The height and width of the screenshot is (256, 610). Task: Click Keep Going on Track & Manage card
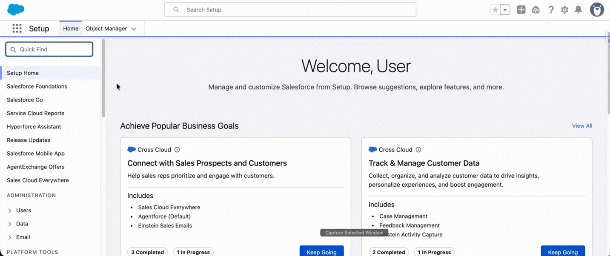click(563, 252)
